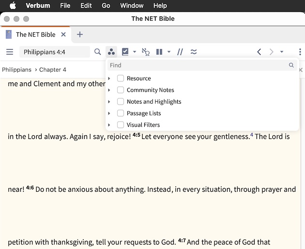Click the Find field magnifier icon

[x=291, y=65]
